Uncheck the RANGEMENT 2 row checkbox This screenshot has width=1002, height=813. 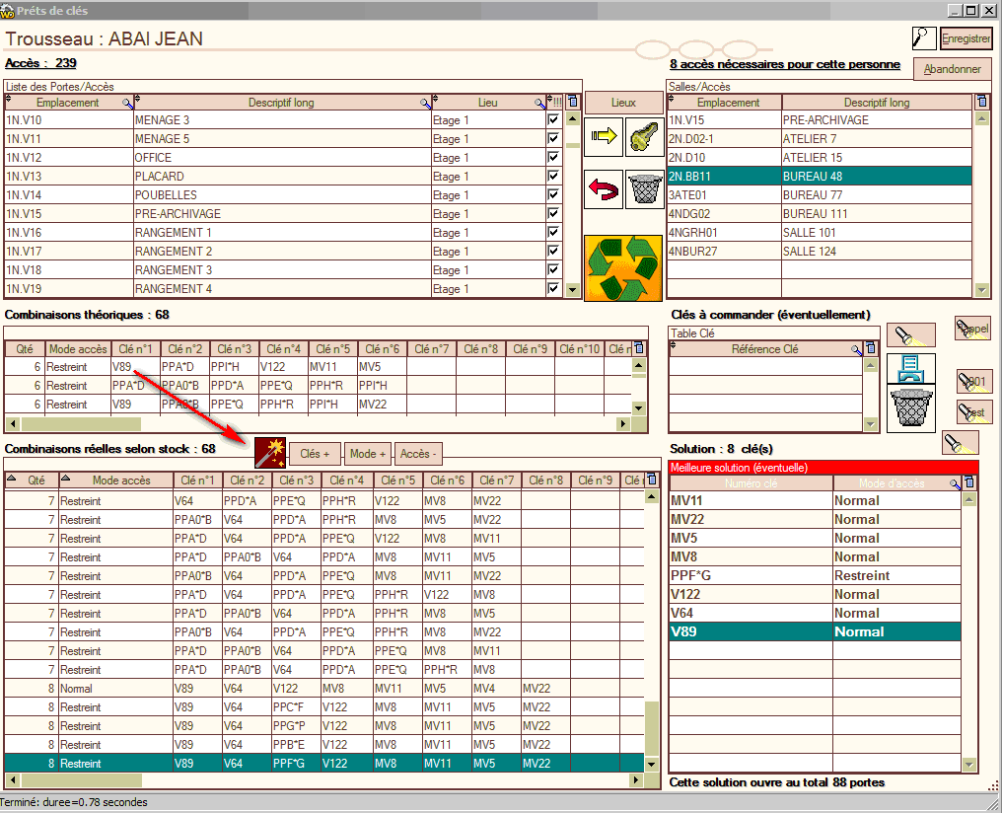pos(553,251)
